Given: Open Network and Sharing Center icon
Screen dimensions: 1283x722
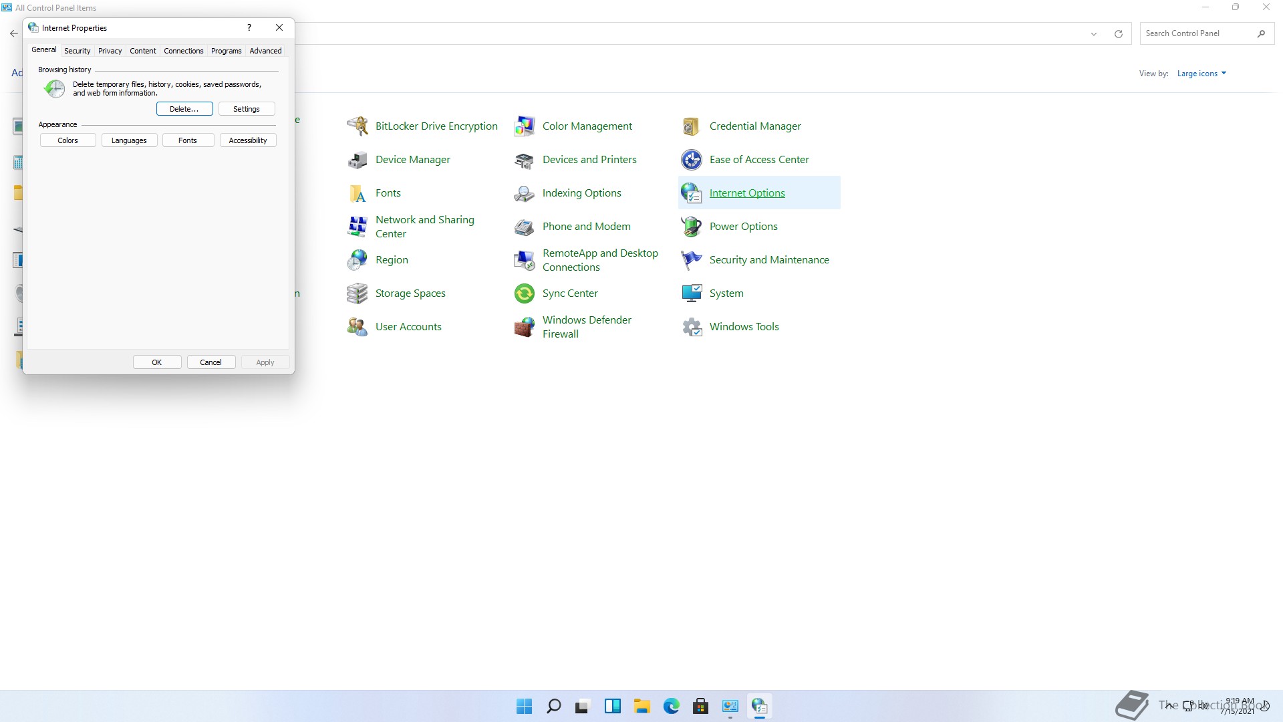Looking at the screenshot, I should (x=358, y=226).
